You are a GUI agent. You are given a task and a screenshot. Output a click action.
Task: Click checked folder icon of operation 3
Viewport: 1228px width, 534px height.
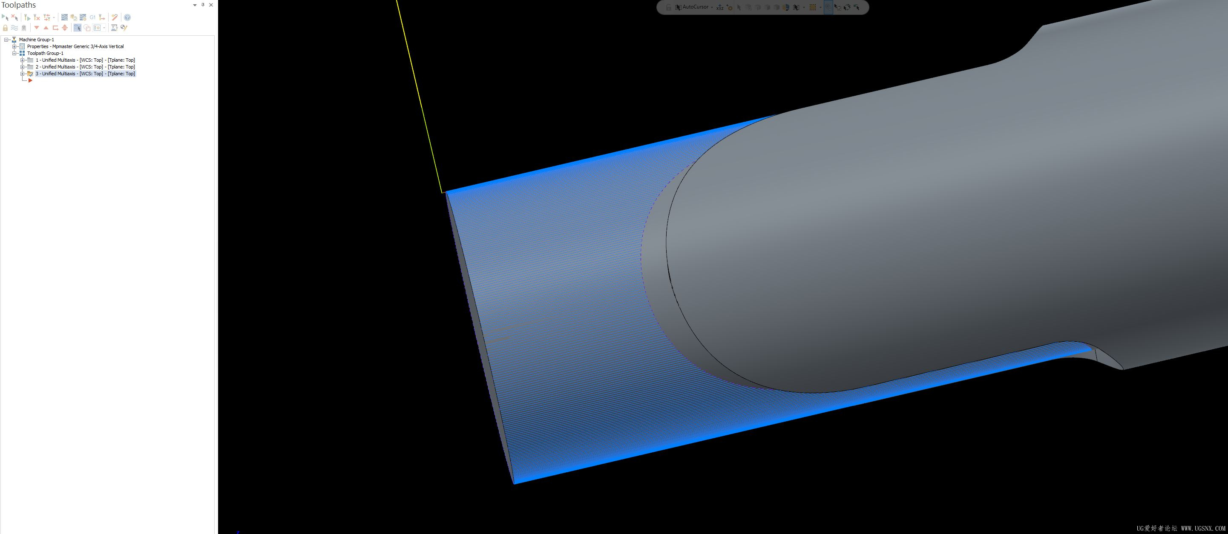point(30,74)
